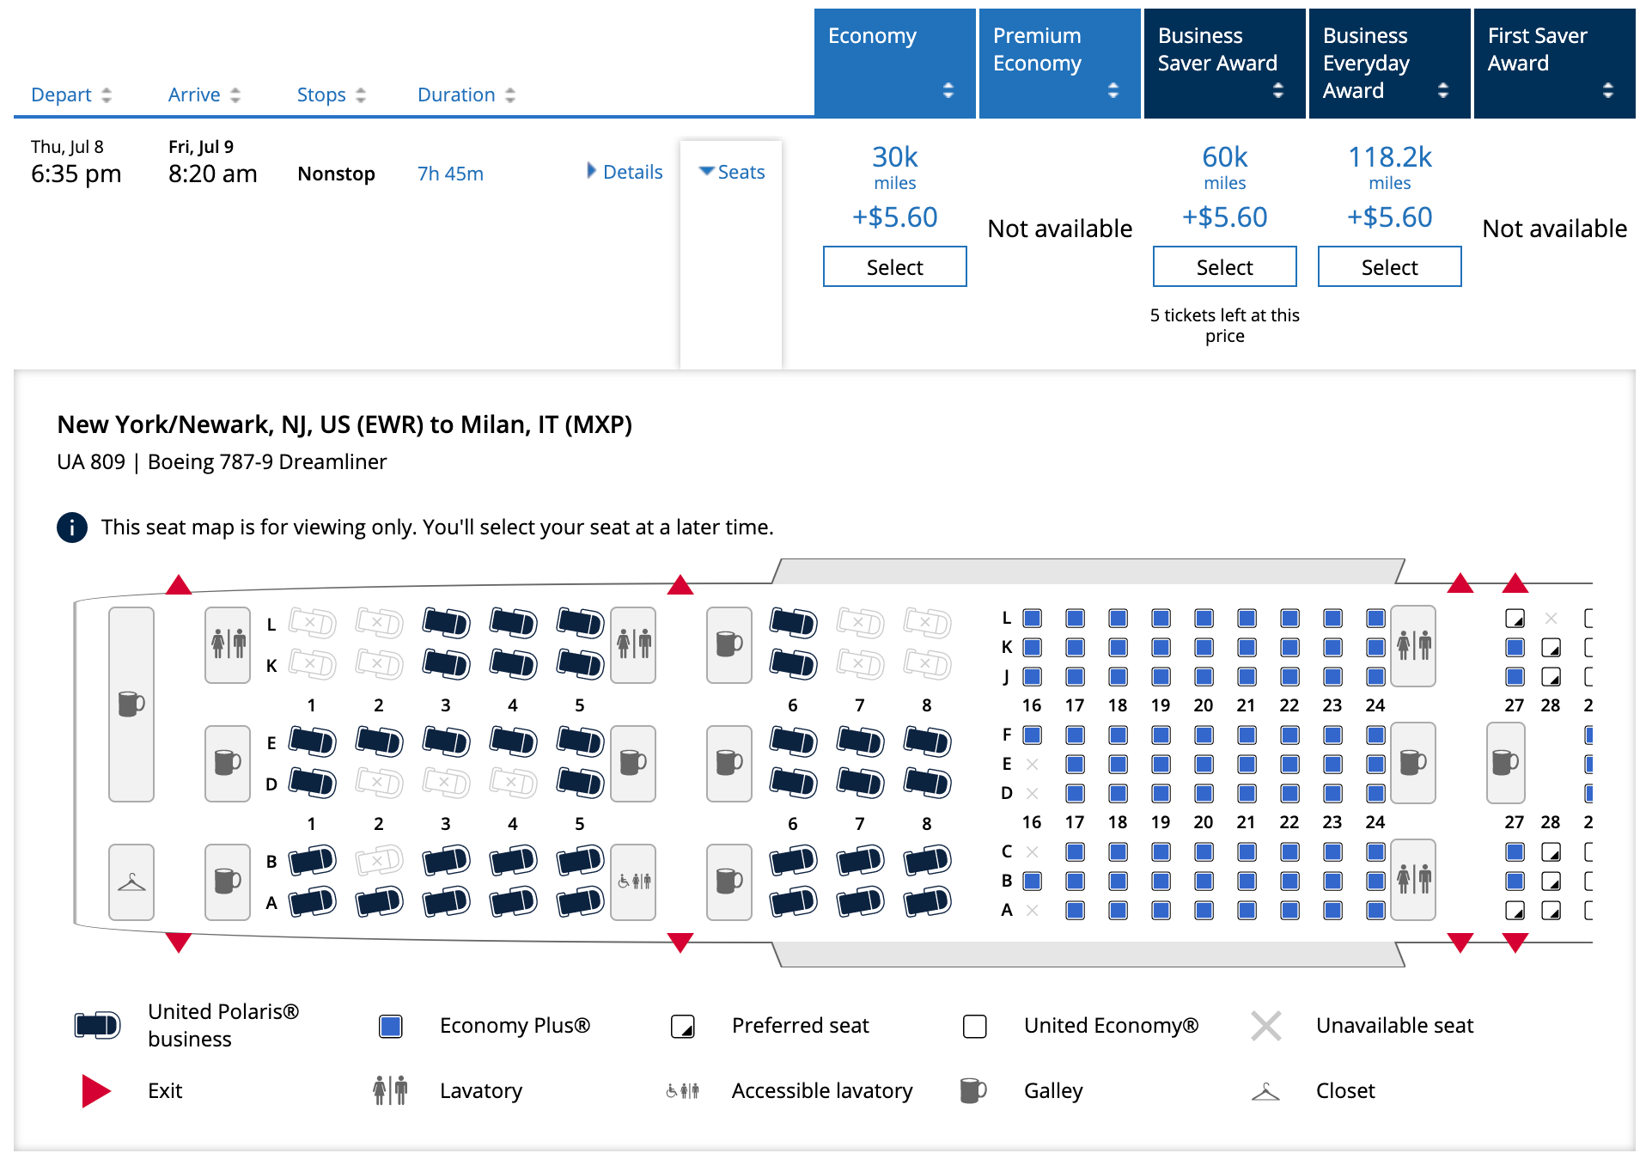The image size is (1646, 1153).
Task: Expand flight Details
Action: (x=625, y=172)
